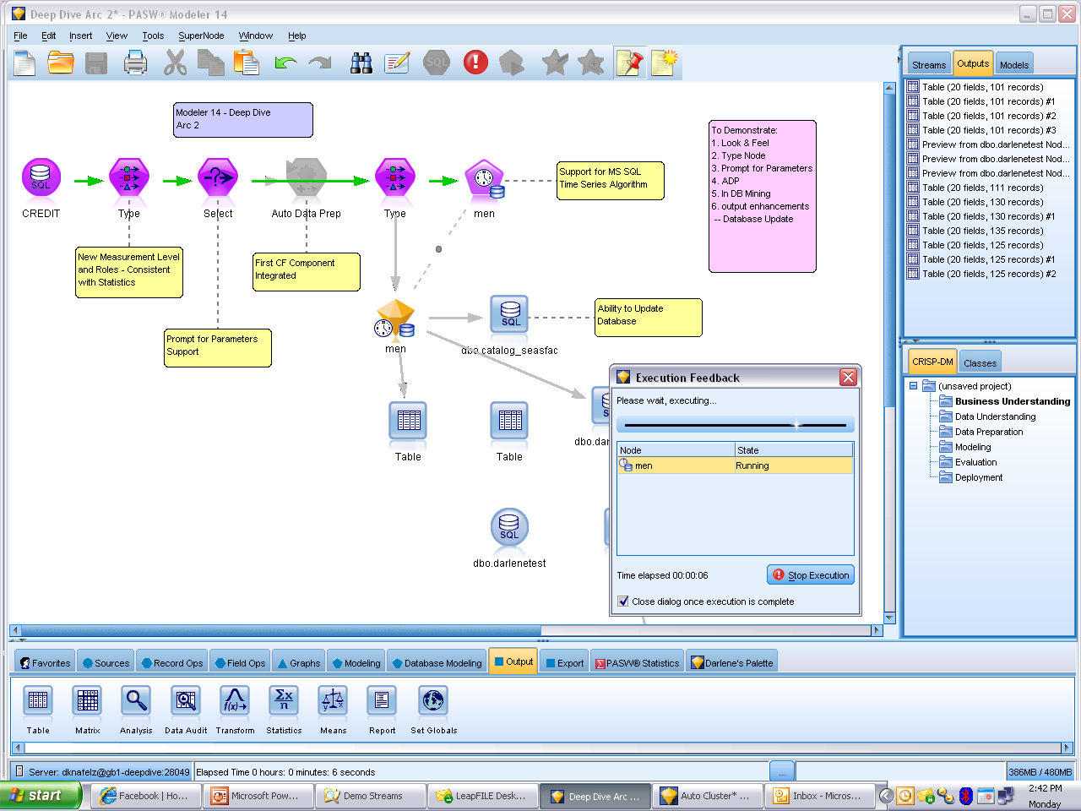The width and height of the screenshot is (1081, 811).
Task: Open the Tools menu
Action: [153, 35]
